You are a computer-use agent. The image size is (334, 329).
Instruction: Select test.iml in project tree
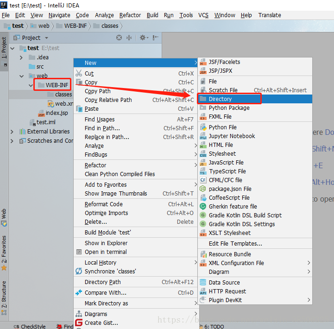coord(43,122)
